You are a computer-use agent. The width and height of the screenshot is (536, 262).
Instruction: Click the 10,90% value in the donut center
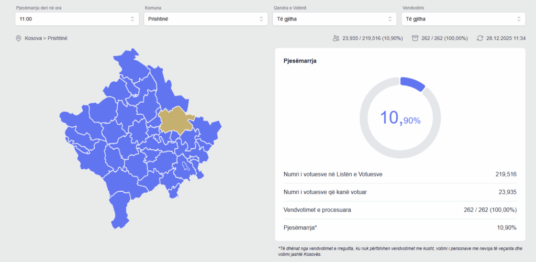point(400,118)
